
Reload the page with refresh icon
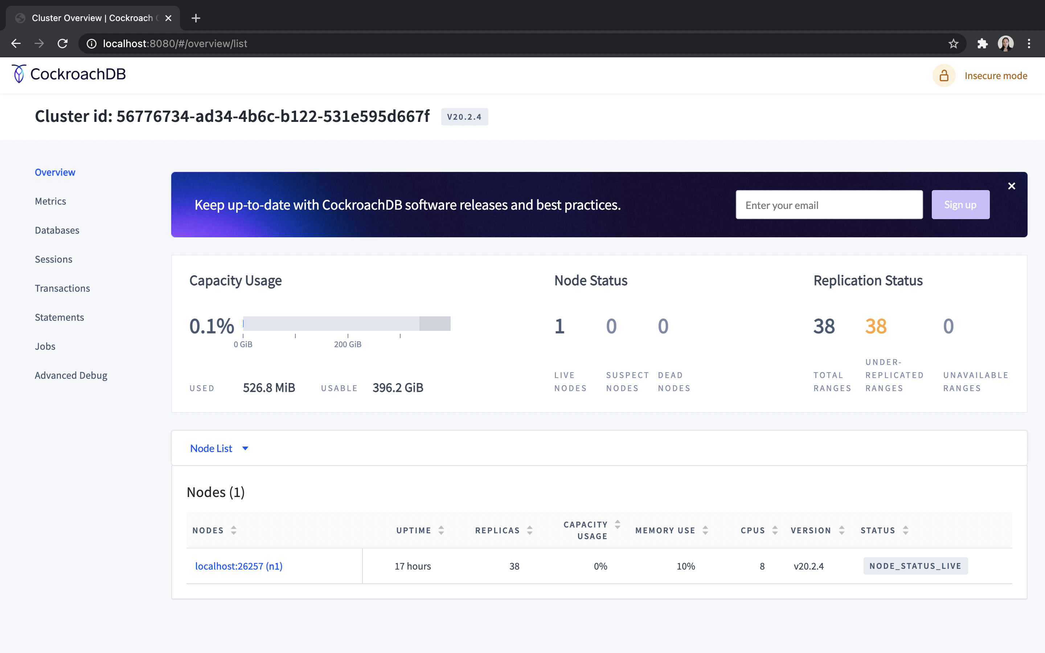coord(63,44)
